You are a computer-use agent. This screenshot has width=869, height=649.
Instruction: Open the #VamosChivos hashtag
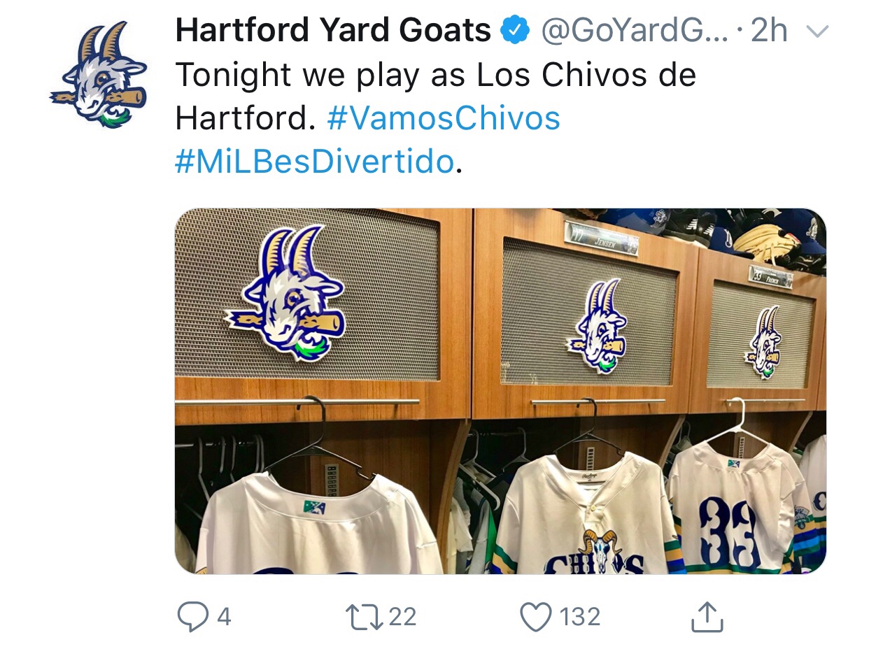coord(444,118)
